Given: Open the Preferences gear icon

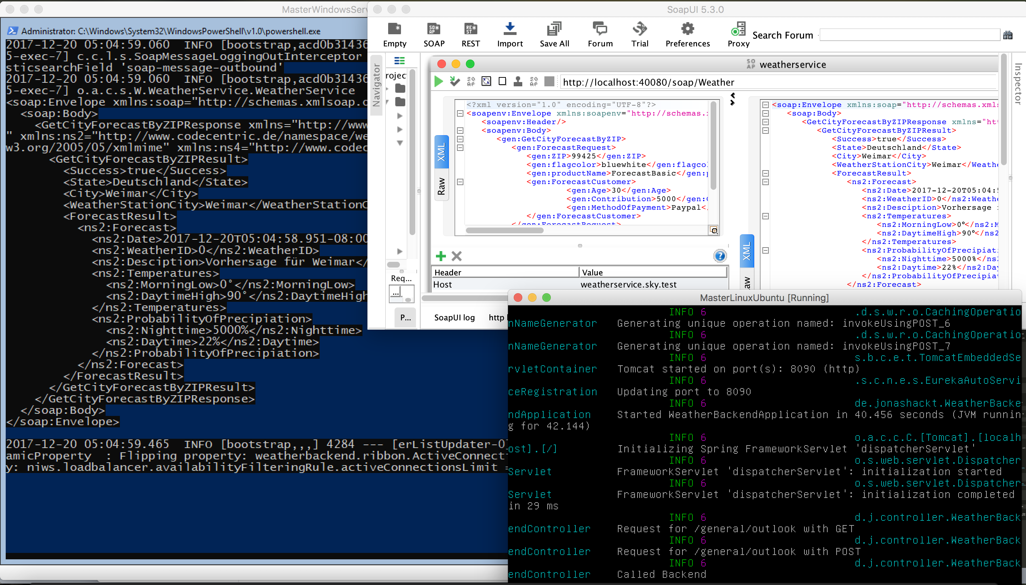Looking at the screenshot, I should click(x=687, y=29).
